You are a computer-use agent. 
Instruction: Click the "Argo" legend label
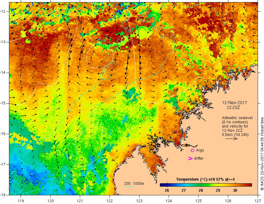[200, 151]
